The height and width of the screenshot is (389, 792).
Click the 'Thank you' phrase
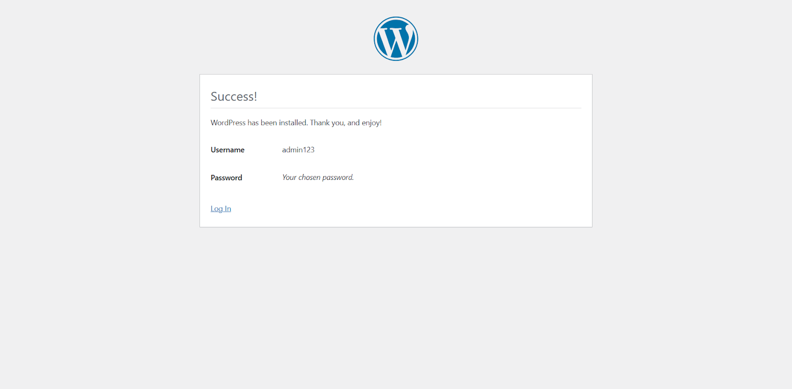tap(327, 123)
